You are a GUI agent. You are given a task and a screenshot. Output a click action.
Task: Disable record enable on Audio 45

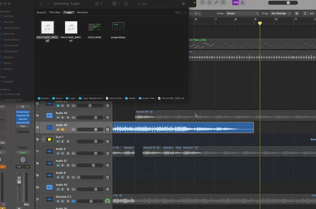[x=68, y=130]
